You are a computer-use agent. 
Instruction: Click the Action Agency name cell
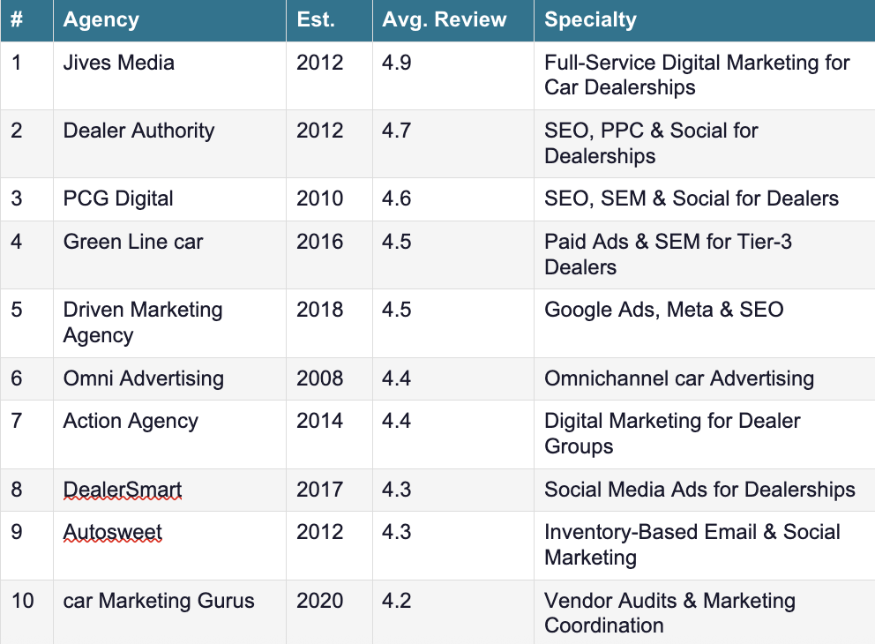131,421
